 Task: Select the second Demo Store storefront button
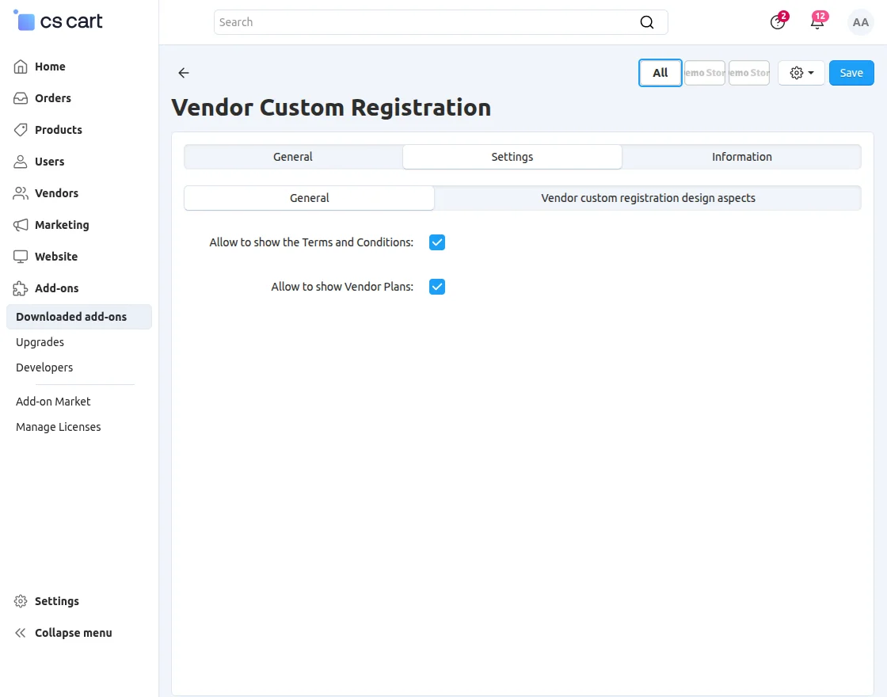coord(749,73)
